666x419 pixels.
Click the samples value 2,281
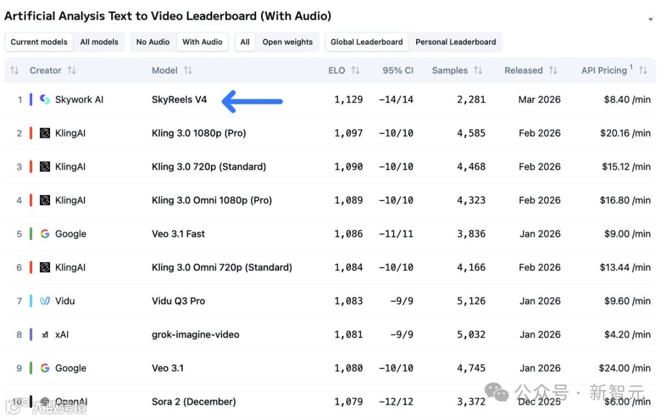[x=471, y=99]
